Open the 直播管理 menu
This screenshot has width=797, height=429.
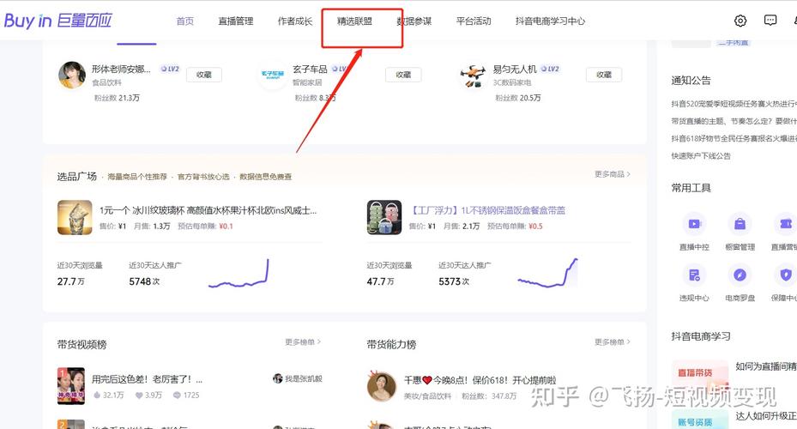tap(236, 21)
